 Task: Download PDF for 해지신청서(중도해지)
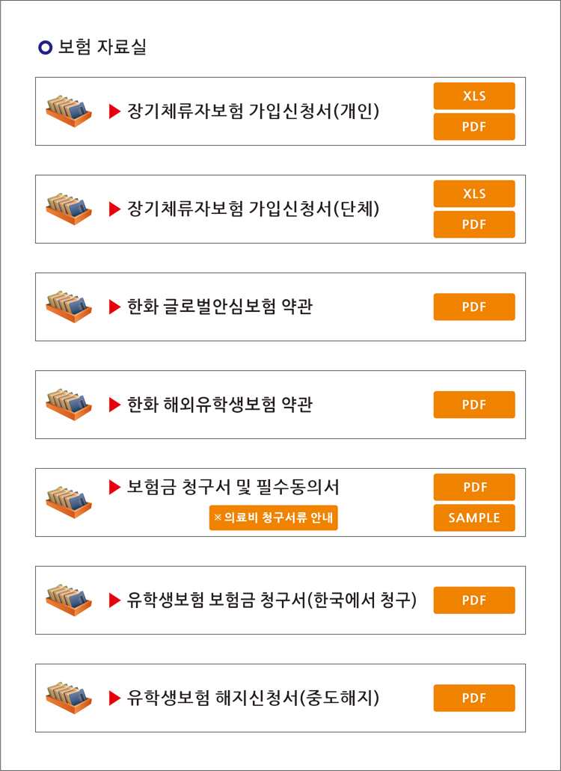474,698
